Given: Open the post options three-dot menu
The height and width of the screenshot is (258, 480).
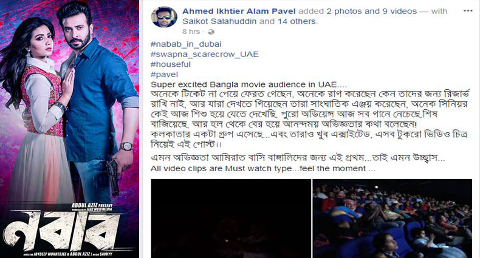Looking at the screenshot, I should [468, 11].
